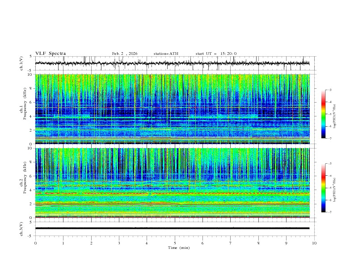Screen dimensions: 354x273
Task: Click time axis tick label '5'
Action: [175, 243]
